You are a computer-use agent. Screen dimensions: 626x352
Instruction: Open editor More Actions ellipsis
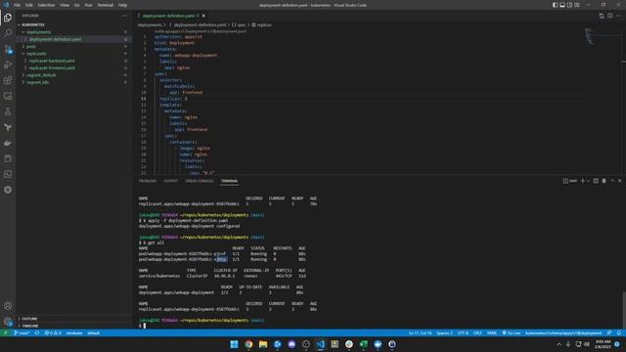[618, 16]
